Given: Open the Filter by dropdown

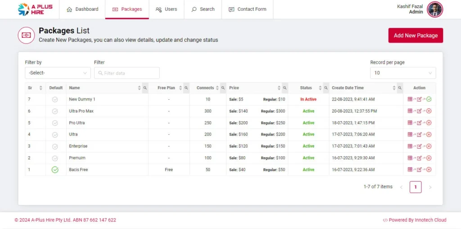Looking at the screenshot, I should point(58,73).
